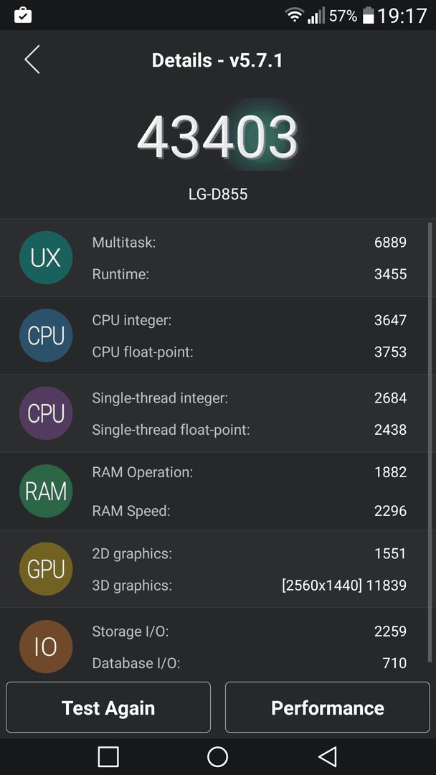Viewport: 436px width, 775px height.
Task: Tap the Test Again button
Action: click(108, 708)
